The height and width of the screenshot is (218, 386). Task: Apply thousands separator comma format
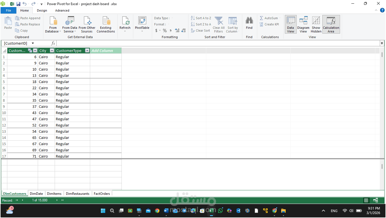170,30
